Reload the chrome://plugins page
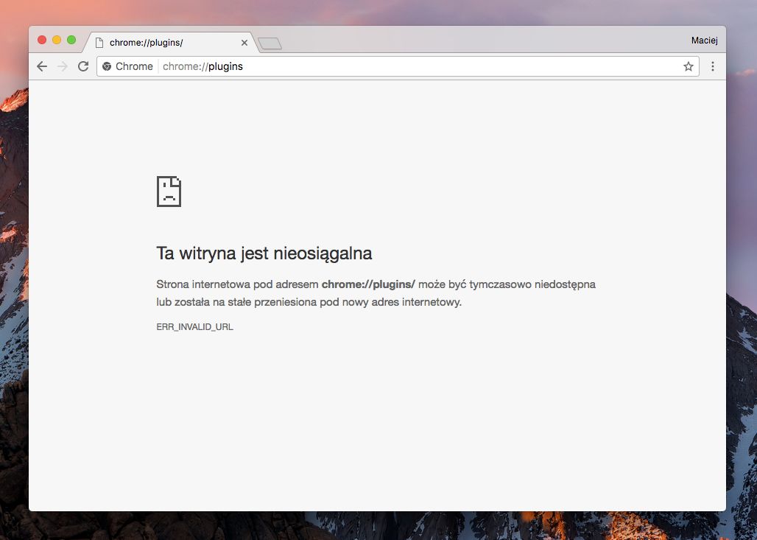757x540 pixels. pos(83,66)
